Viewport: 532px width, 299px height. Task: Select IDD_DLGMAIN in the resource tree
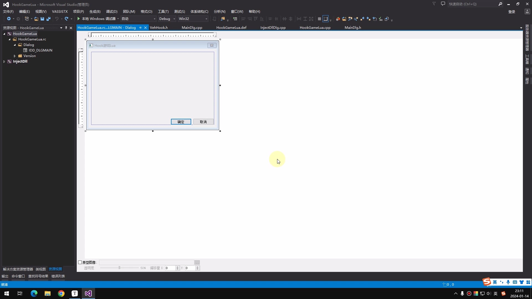tap(40, 50)
